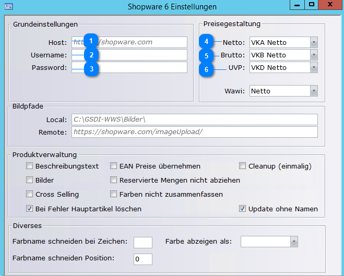Check 'EAN Preise übernehmen'
This screenshot has width=344, height=276.
click(x=113, y=166)
